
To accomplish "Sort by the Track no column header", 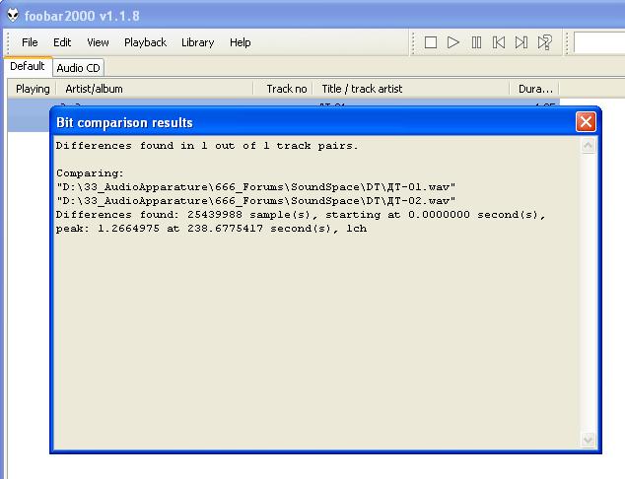I will click(283, 89).
